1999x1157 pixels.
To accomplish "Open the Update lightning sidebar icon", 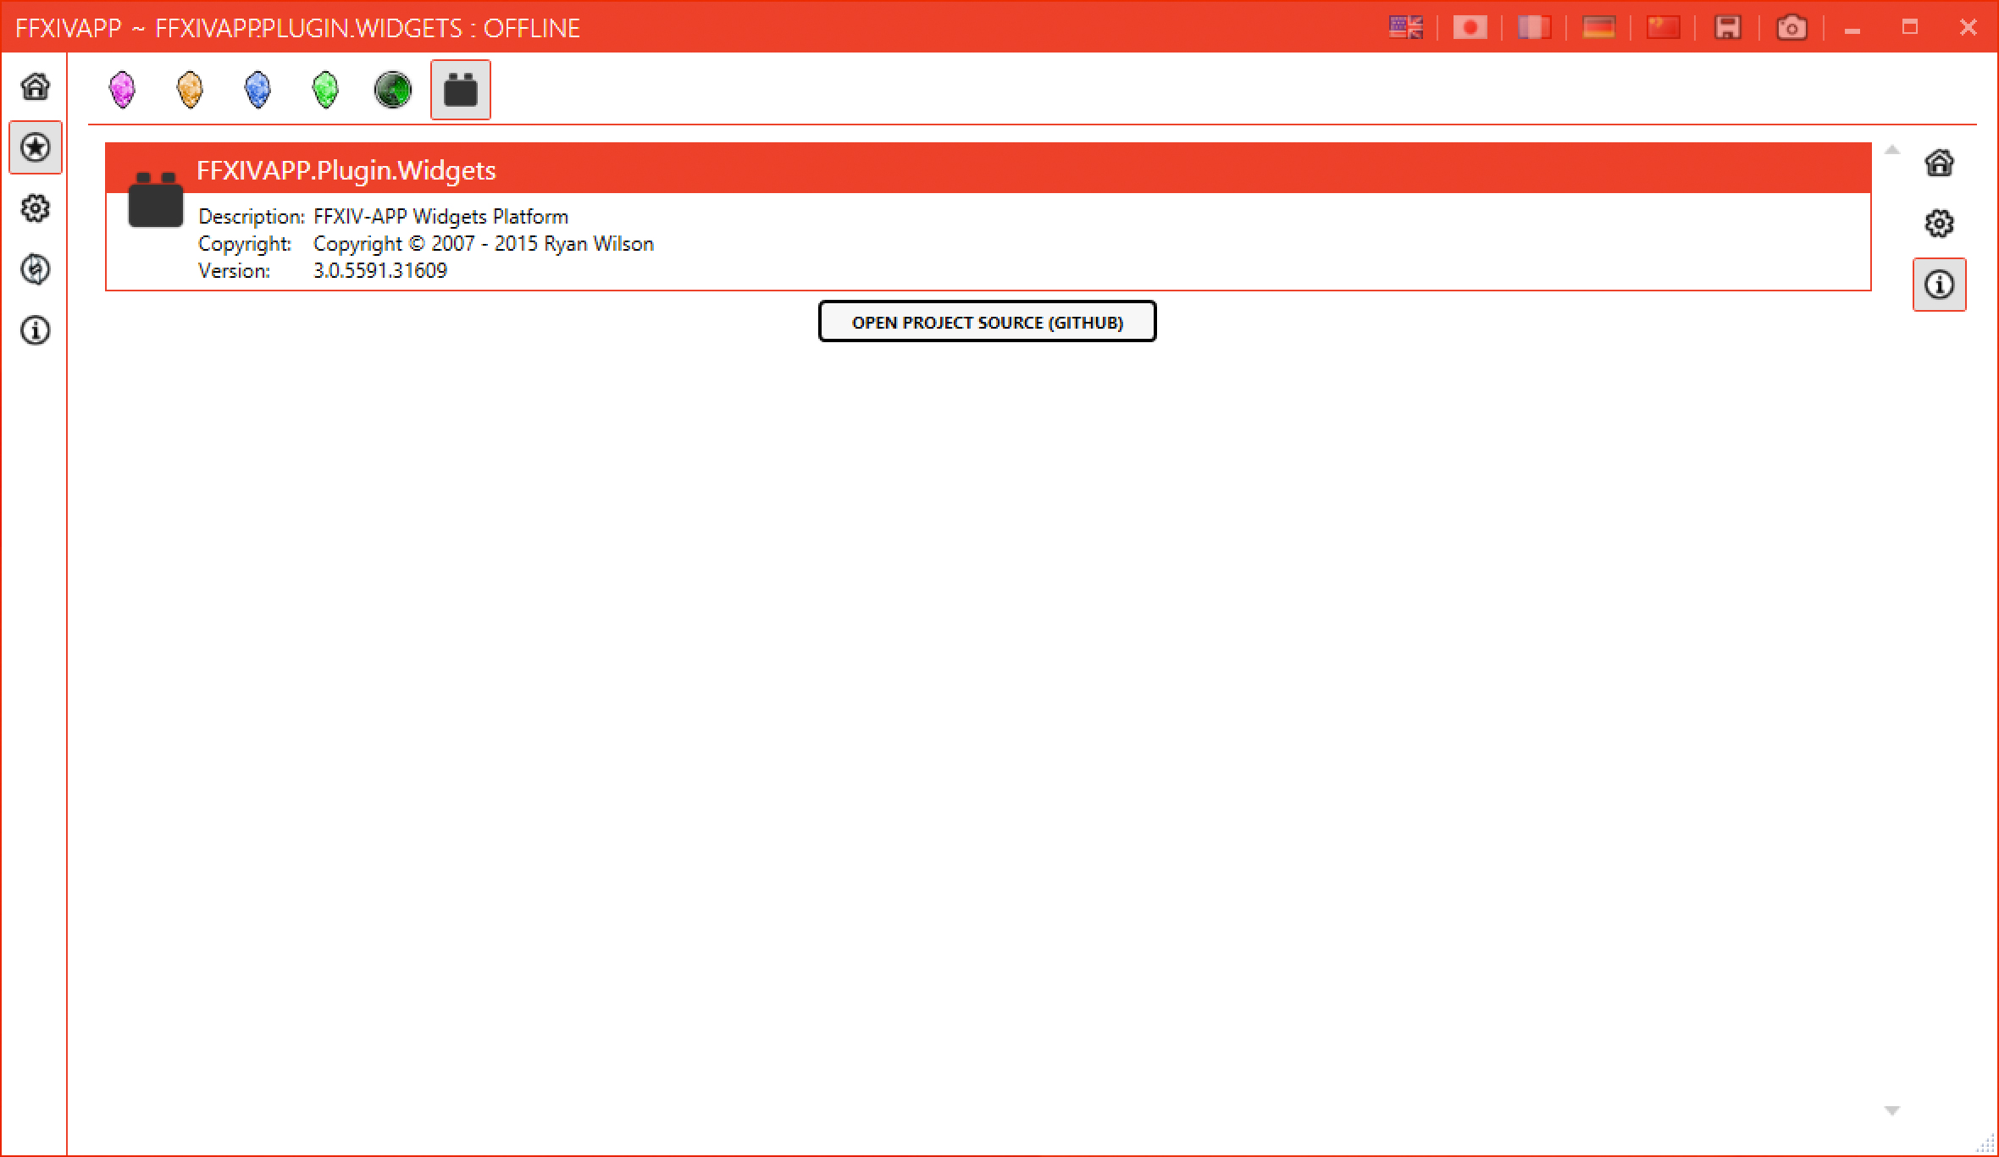I will [36, 269].
